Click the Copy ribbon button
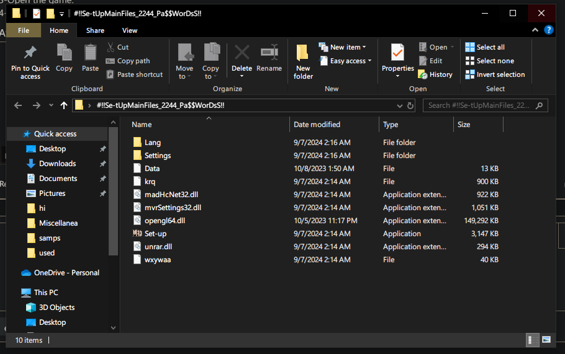 64,58
